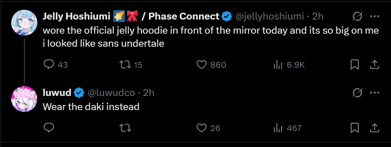Share luwud's reply

[x=374, y=127]
